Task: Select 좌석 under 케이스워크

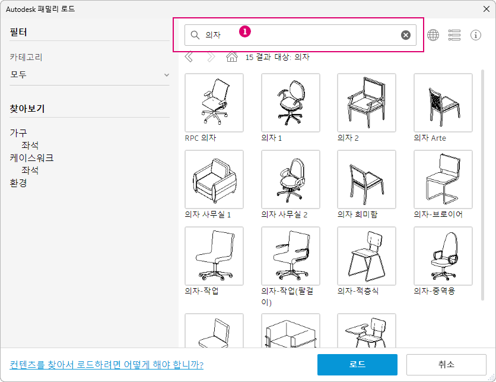Action: click(x=30, y=171)
